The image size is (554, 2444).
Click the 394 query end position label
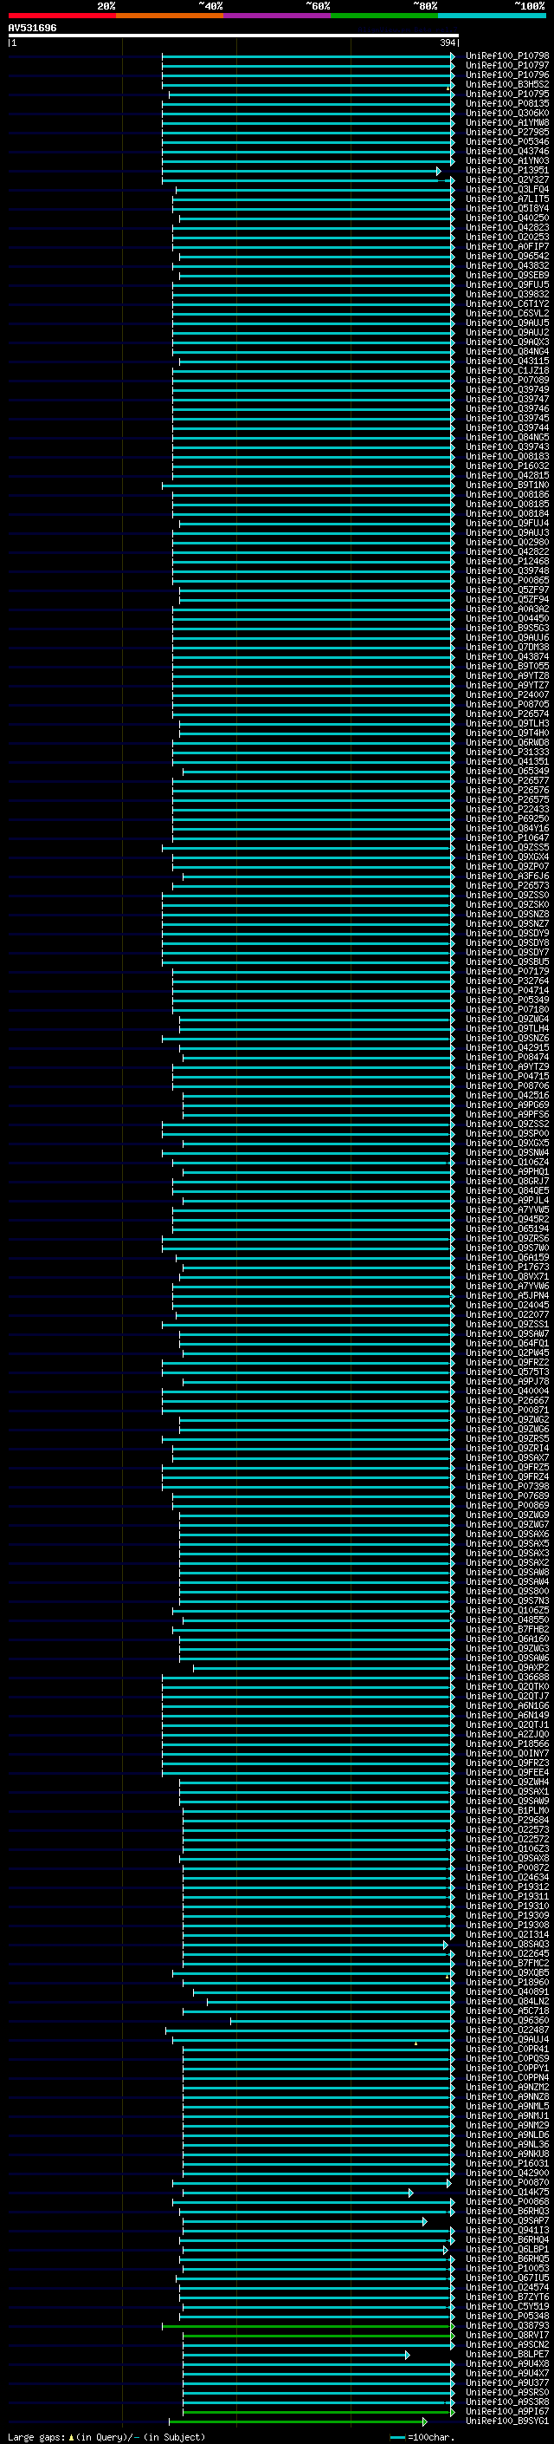[449, 42]
